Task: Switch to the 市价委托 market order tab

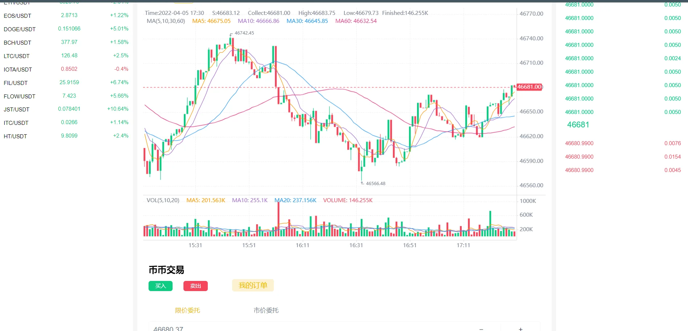Action: click(266, 310)
